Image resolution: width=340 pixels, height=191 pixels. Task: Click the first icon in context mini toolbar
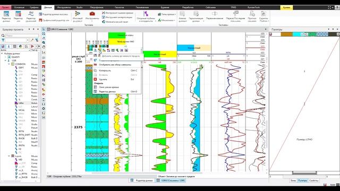95,50
